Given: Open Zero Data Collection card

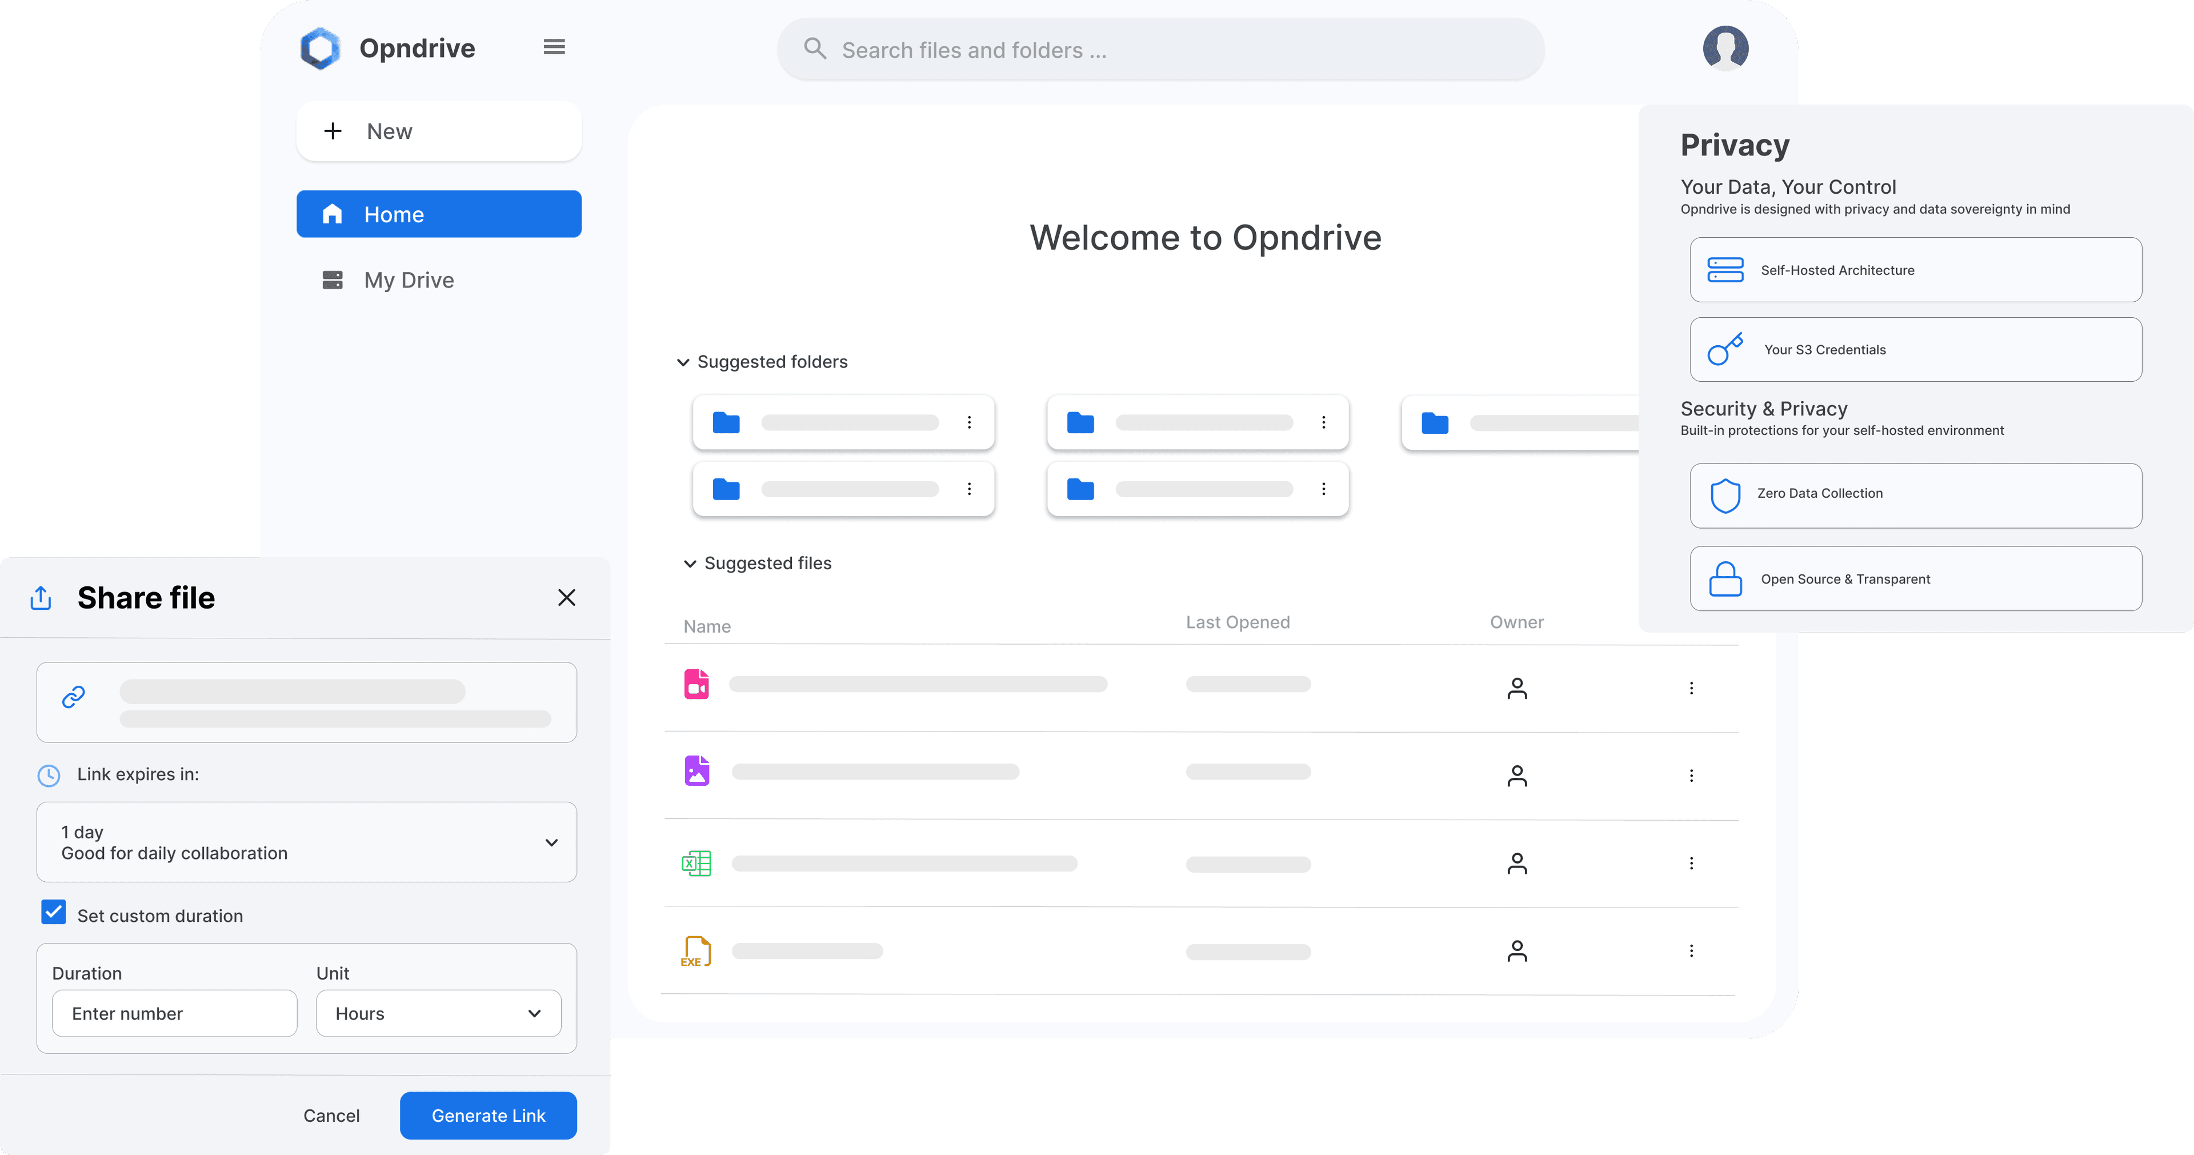Looking at the screenshot, I should coord(1916,495).
